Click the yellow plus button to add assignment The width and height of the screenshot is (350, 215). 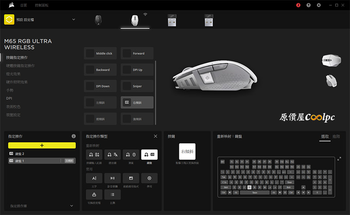[x=42, y=145]
